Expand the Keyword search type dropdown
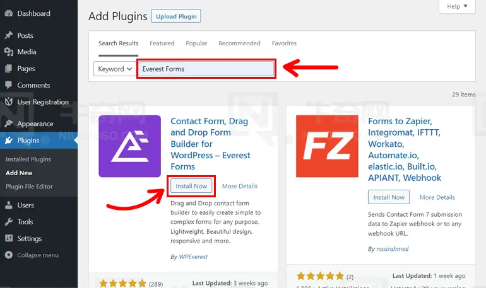The width and height of the screenshot is (486, 288). click(114, 69)
